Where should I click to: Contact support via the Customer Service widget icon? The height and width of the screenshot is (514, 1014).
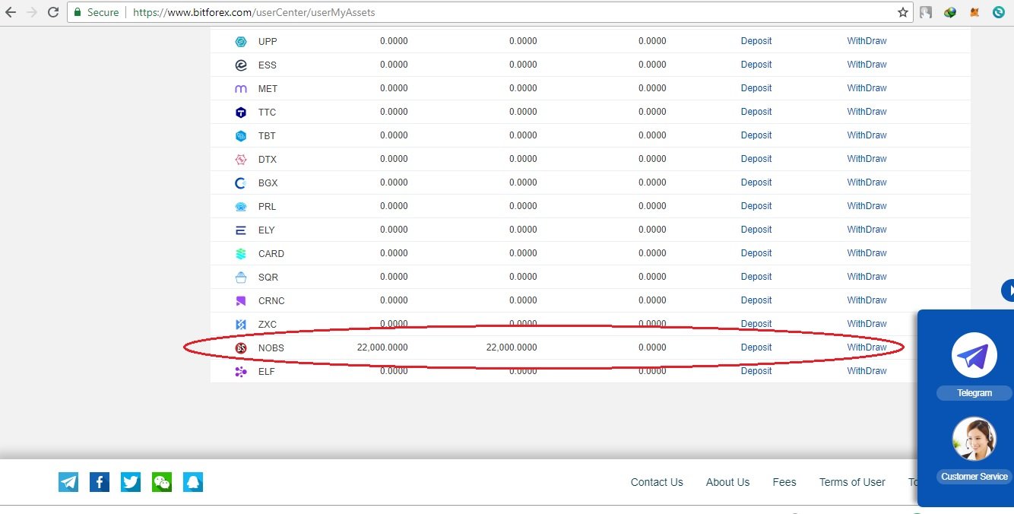click(974, 439)
